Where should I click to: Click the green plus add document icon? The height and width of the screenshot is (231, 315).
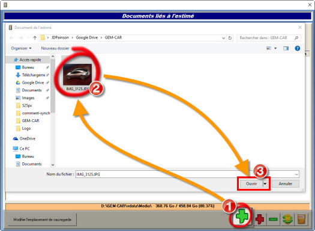point(242,217)
